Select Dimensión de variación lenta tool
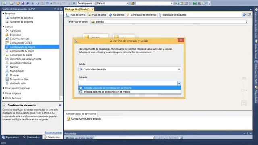 [25, 59]
